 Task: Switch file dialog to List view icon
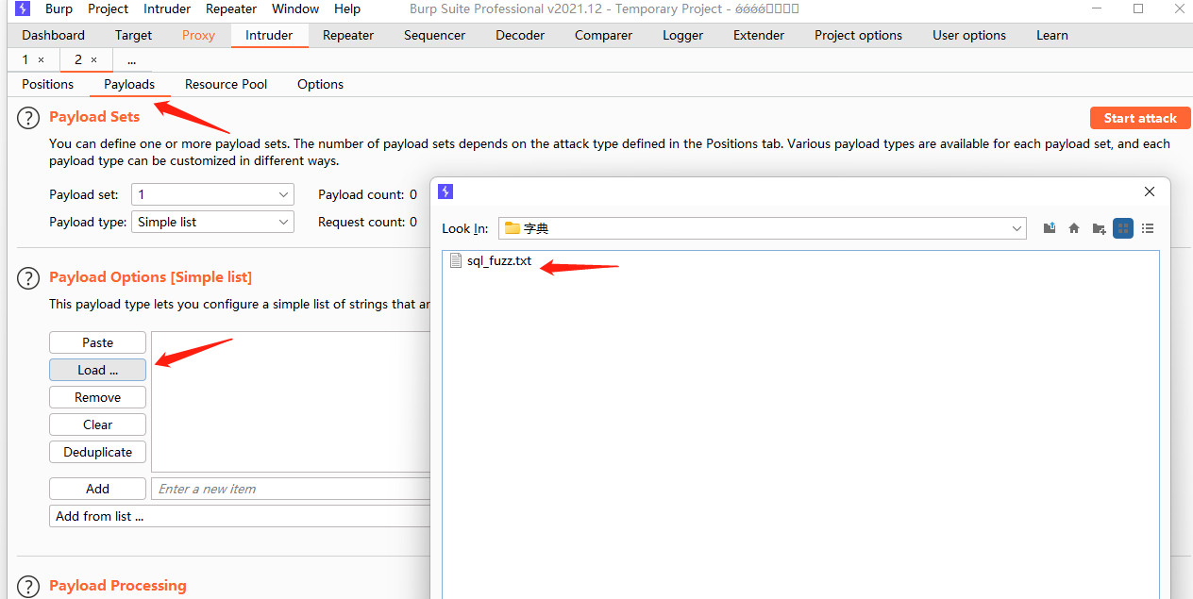[x=1123, y=228]
